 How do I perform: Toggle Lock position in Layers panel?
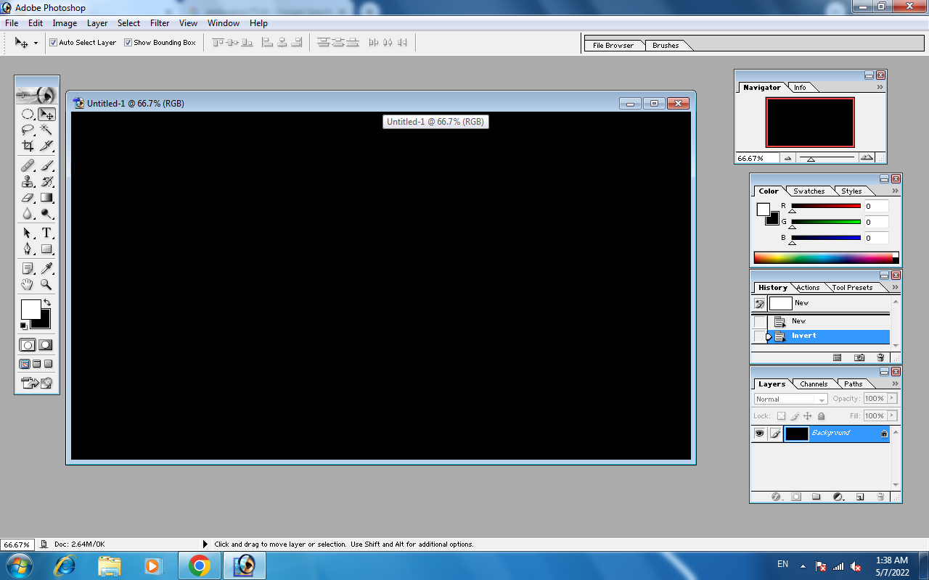pos(808,416)
